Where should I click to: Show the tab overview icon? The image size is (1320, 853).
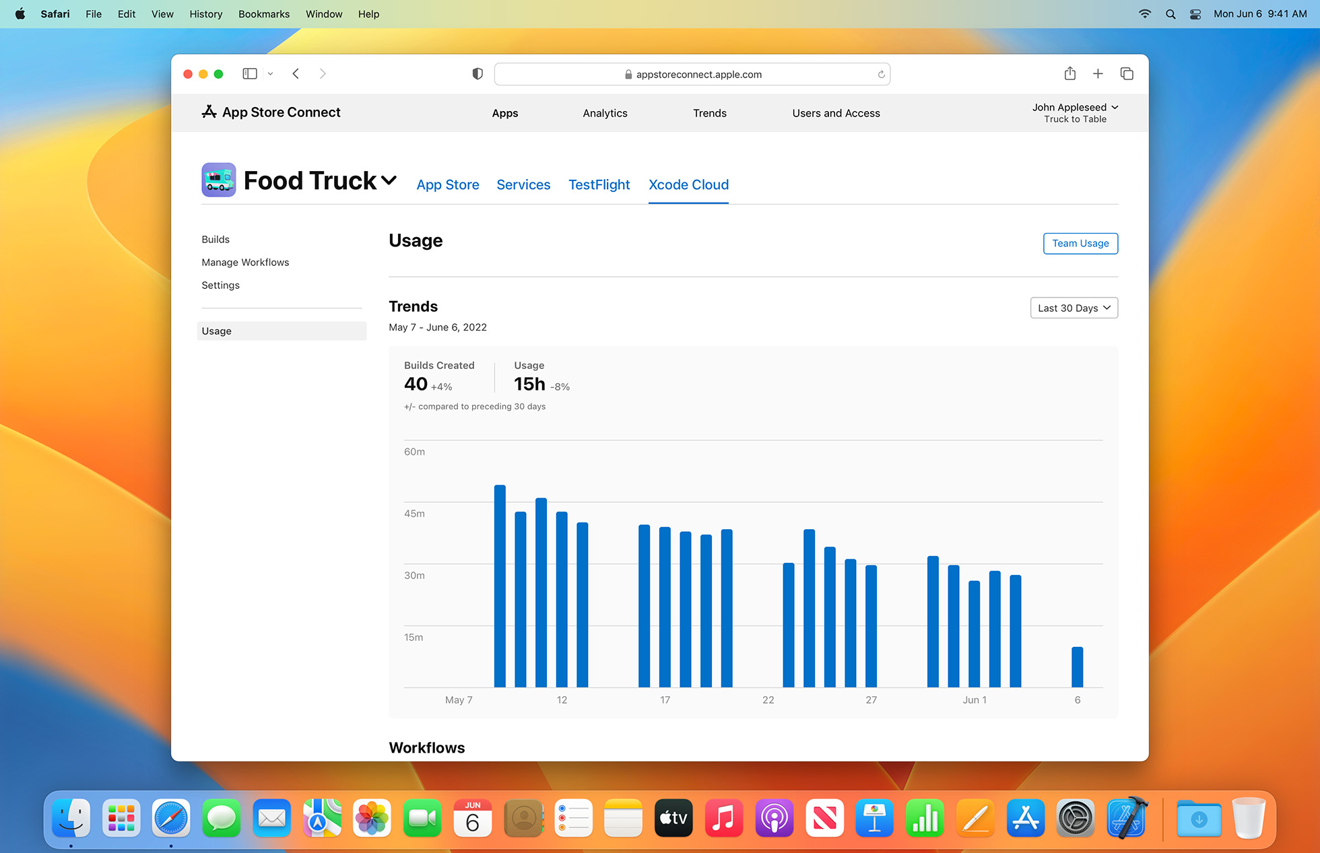click(1127, 74)
